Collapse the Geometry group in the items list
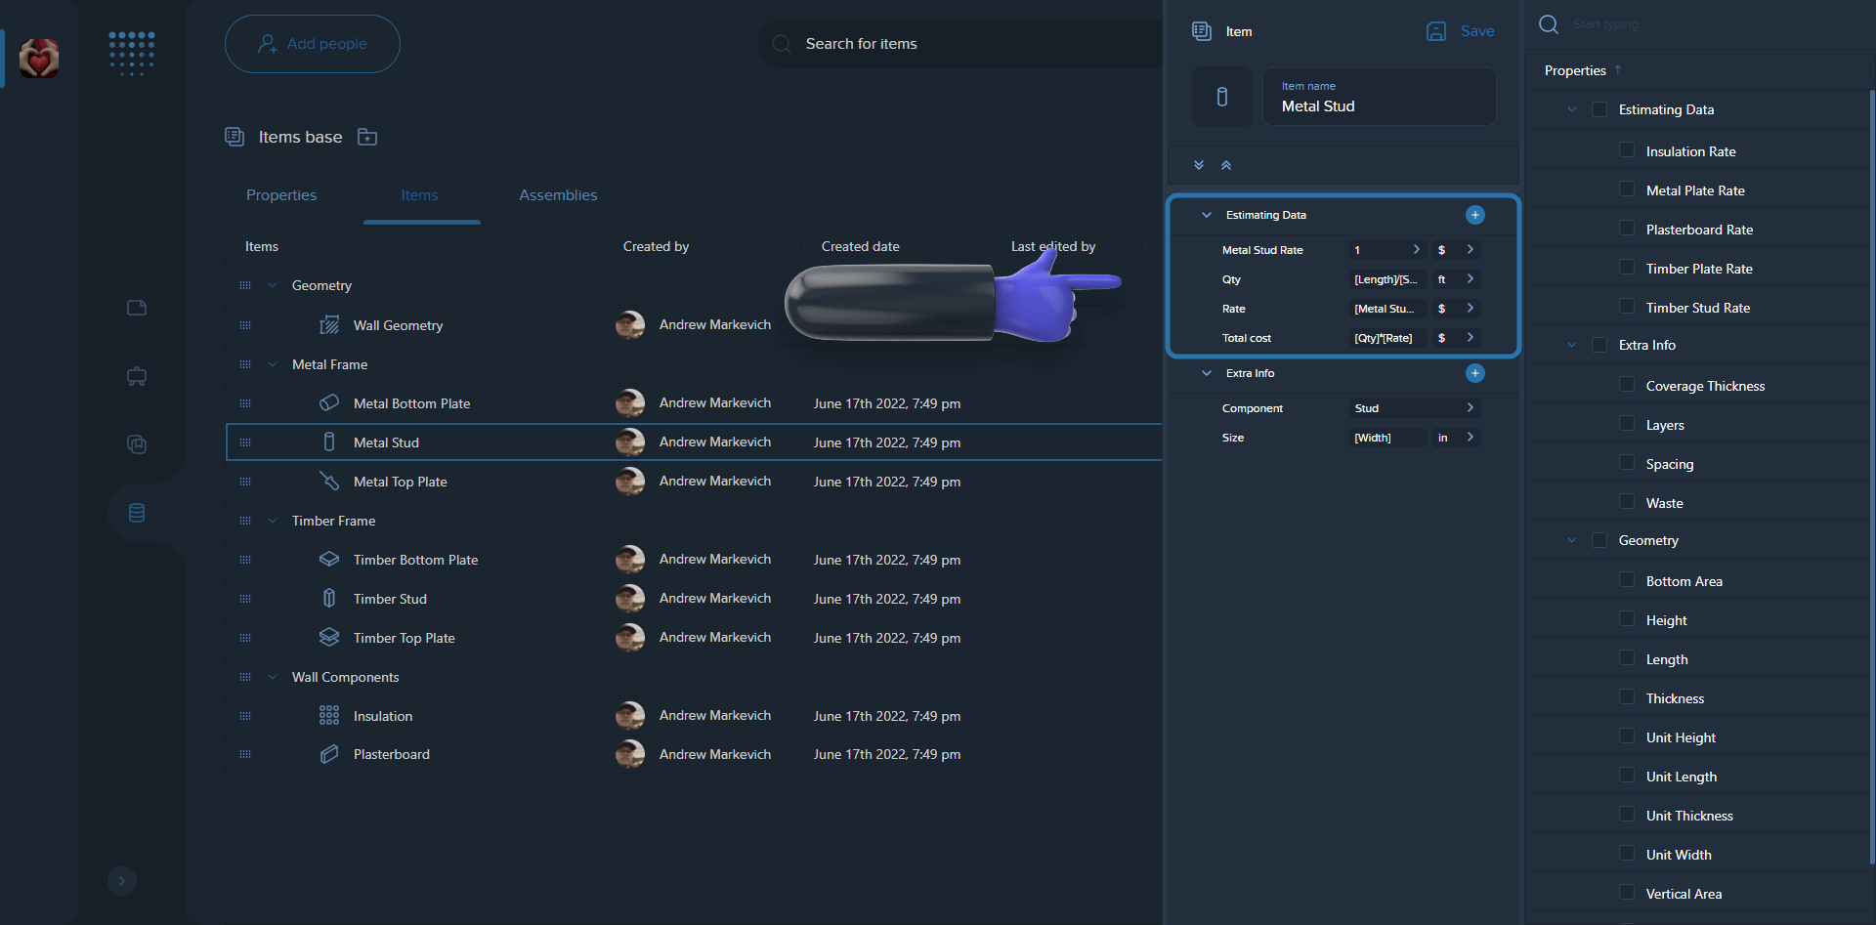The image size is (1876, 925). [x=272, y=285]
